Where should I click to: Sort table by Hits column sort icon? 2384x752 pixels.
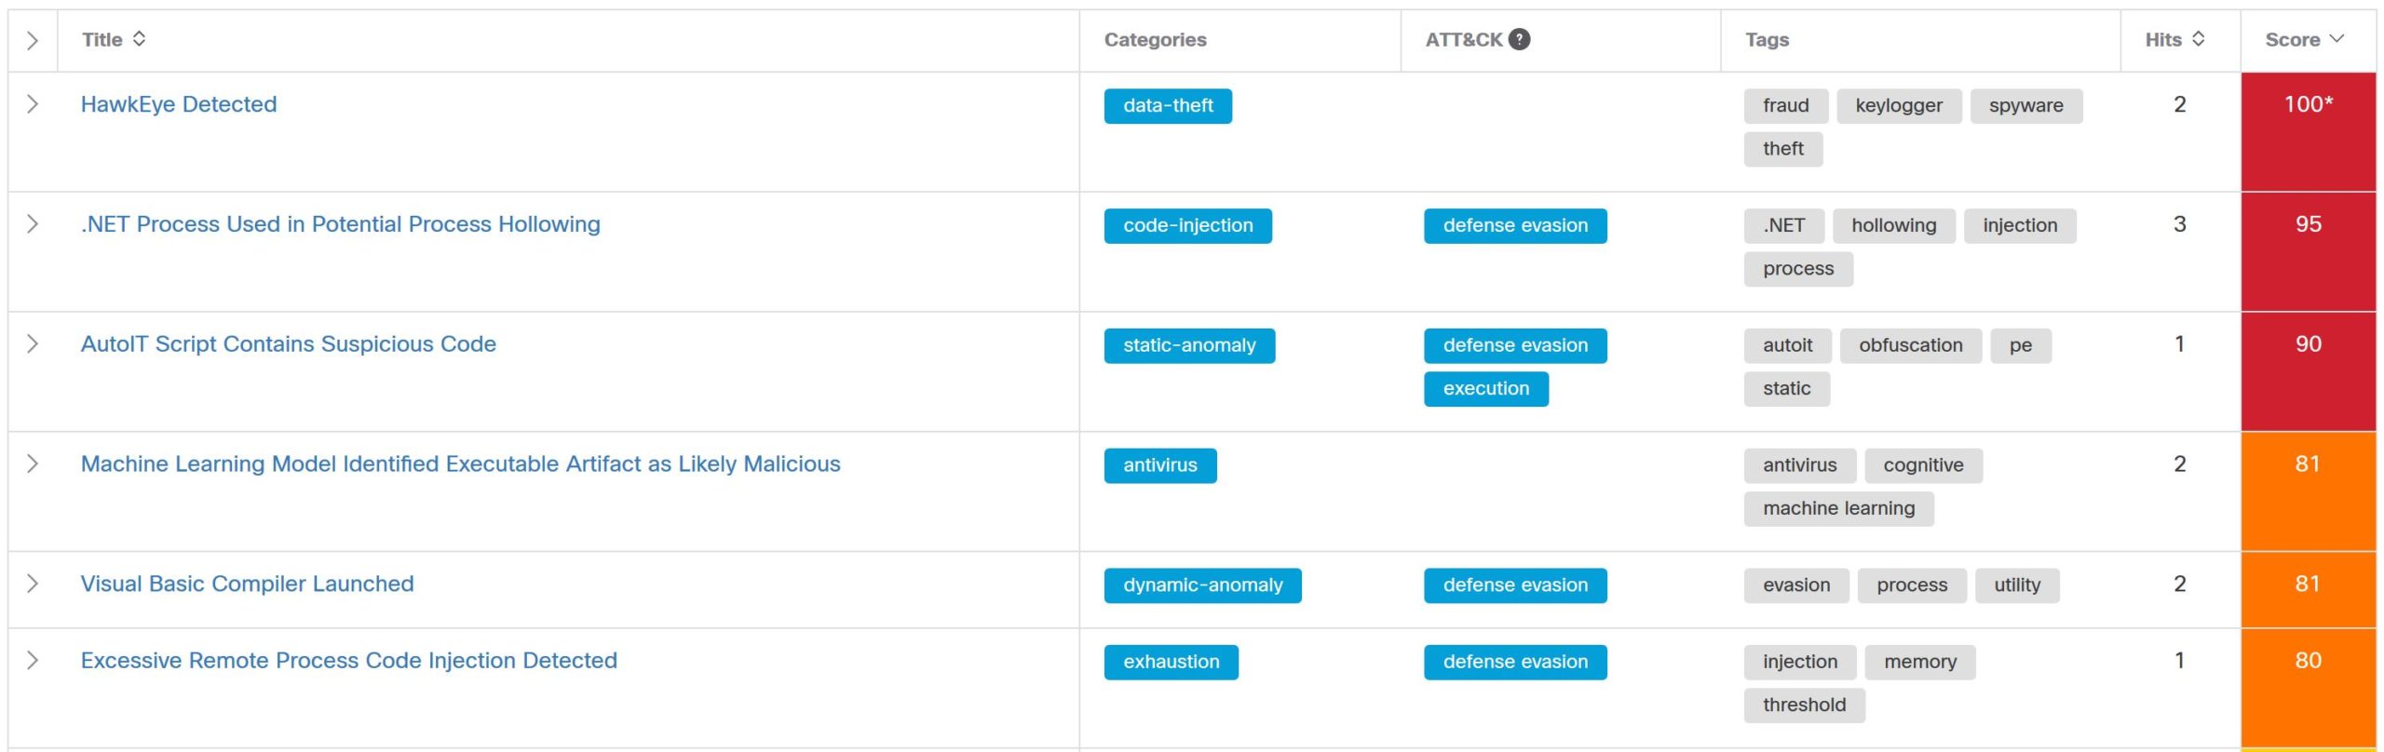pos(2198,39)
